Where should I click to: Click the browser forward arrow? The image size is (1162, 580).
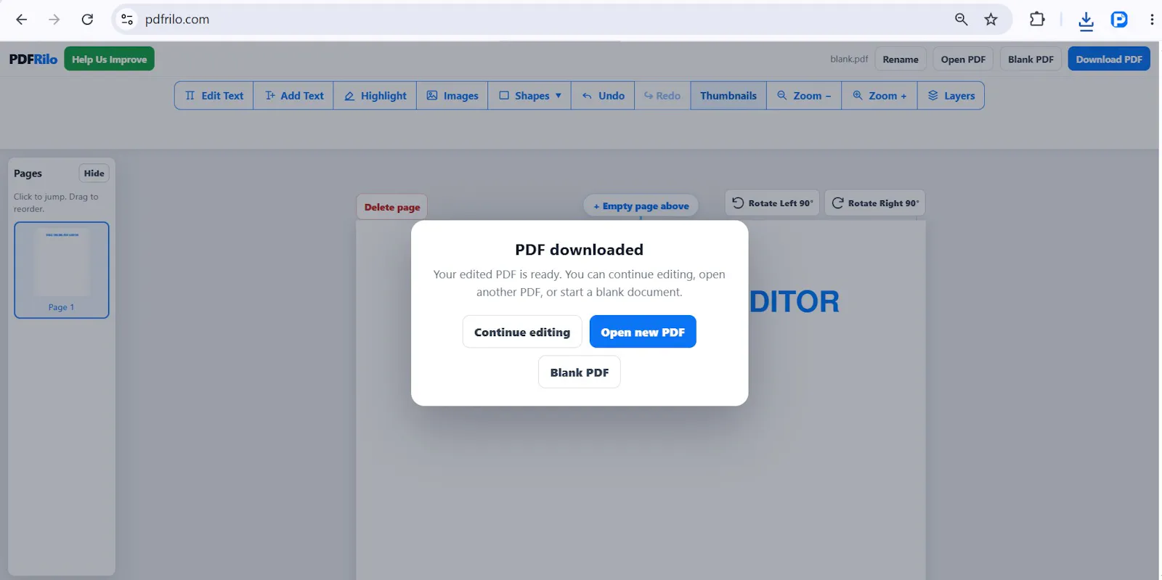coord(54,20)
